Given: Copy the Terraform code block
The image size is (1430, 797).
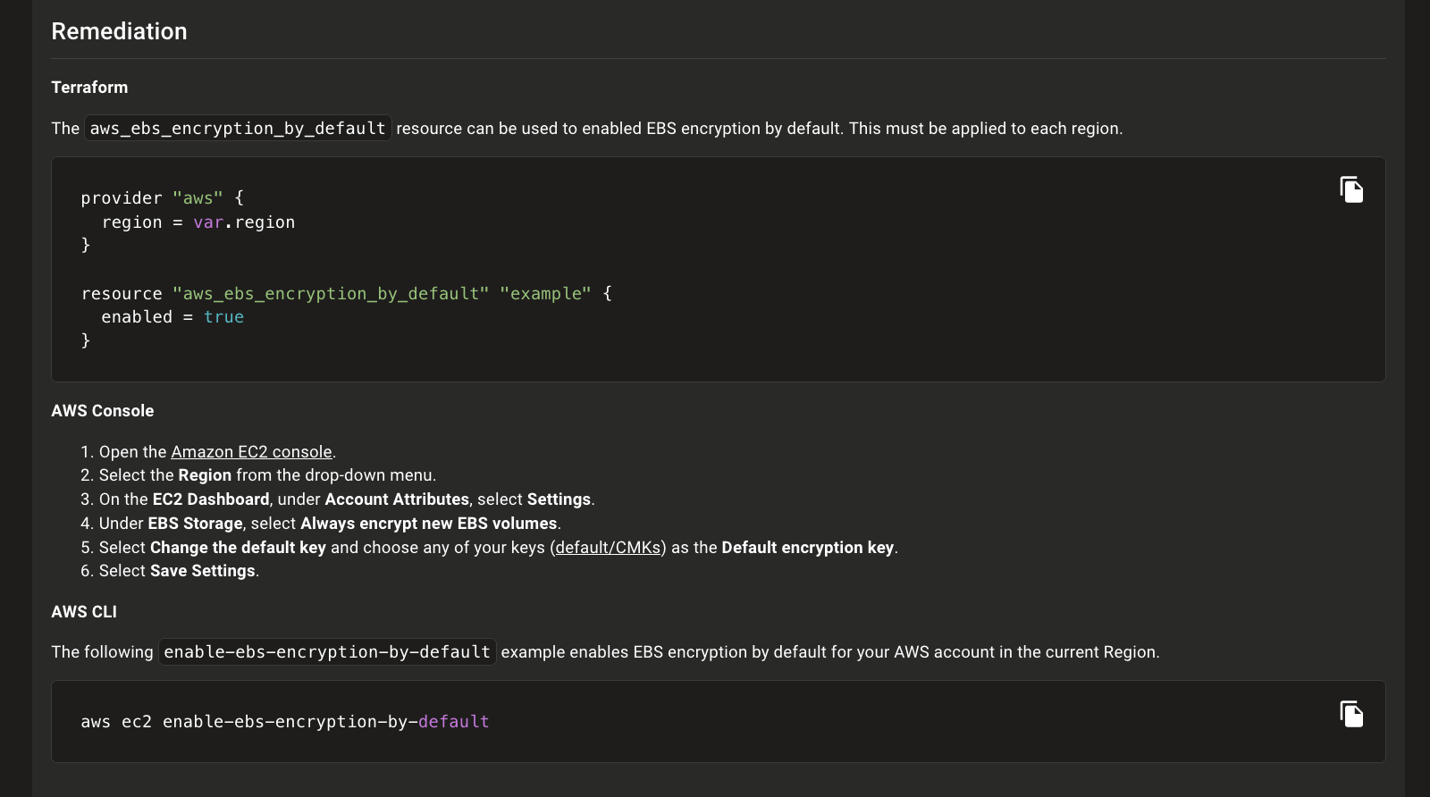Looking at the screenshot, I should (1351, 189).
